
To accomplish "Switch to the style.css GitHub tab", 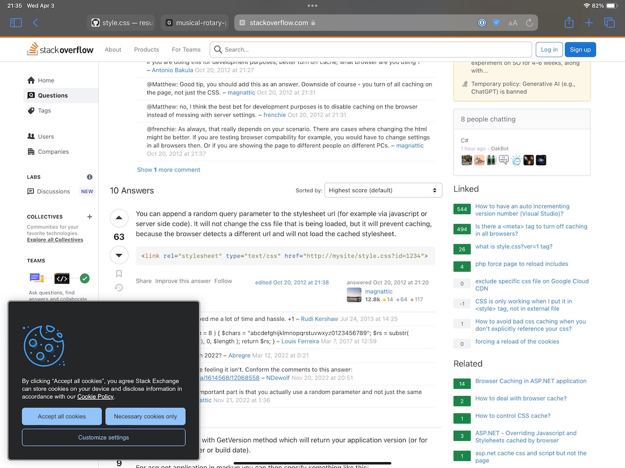I will (122, 23).
